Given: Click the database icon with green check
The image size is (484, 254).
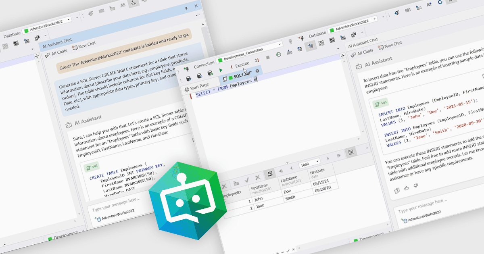Looking at the screenshot, I should coord(210,73).
